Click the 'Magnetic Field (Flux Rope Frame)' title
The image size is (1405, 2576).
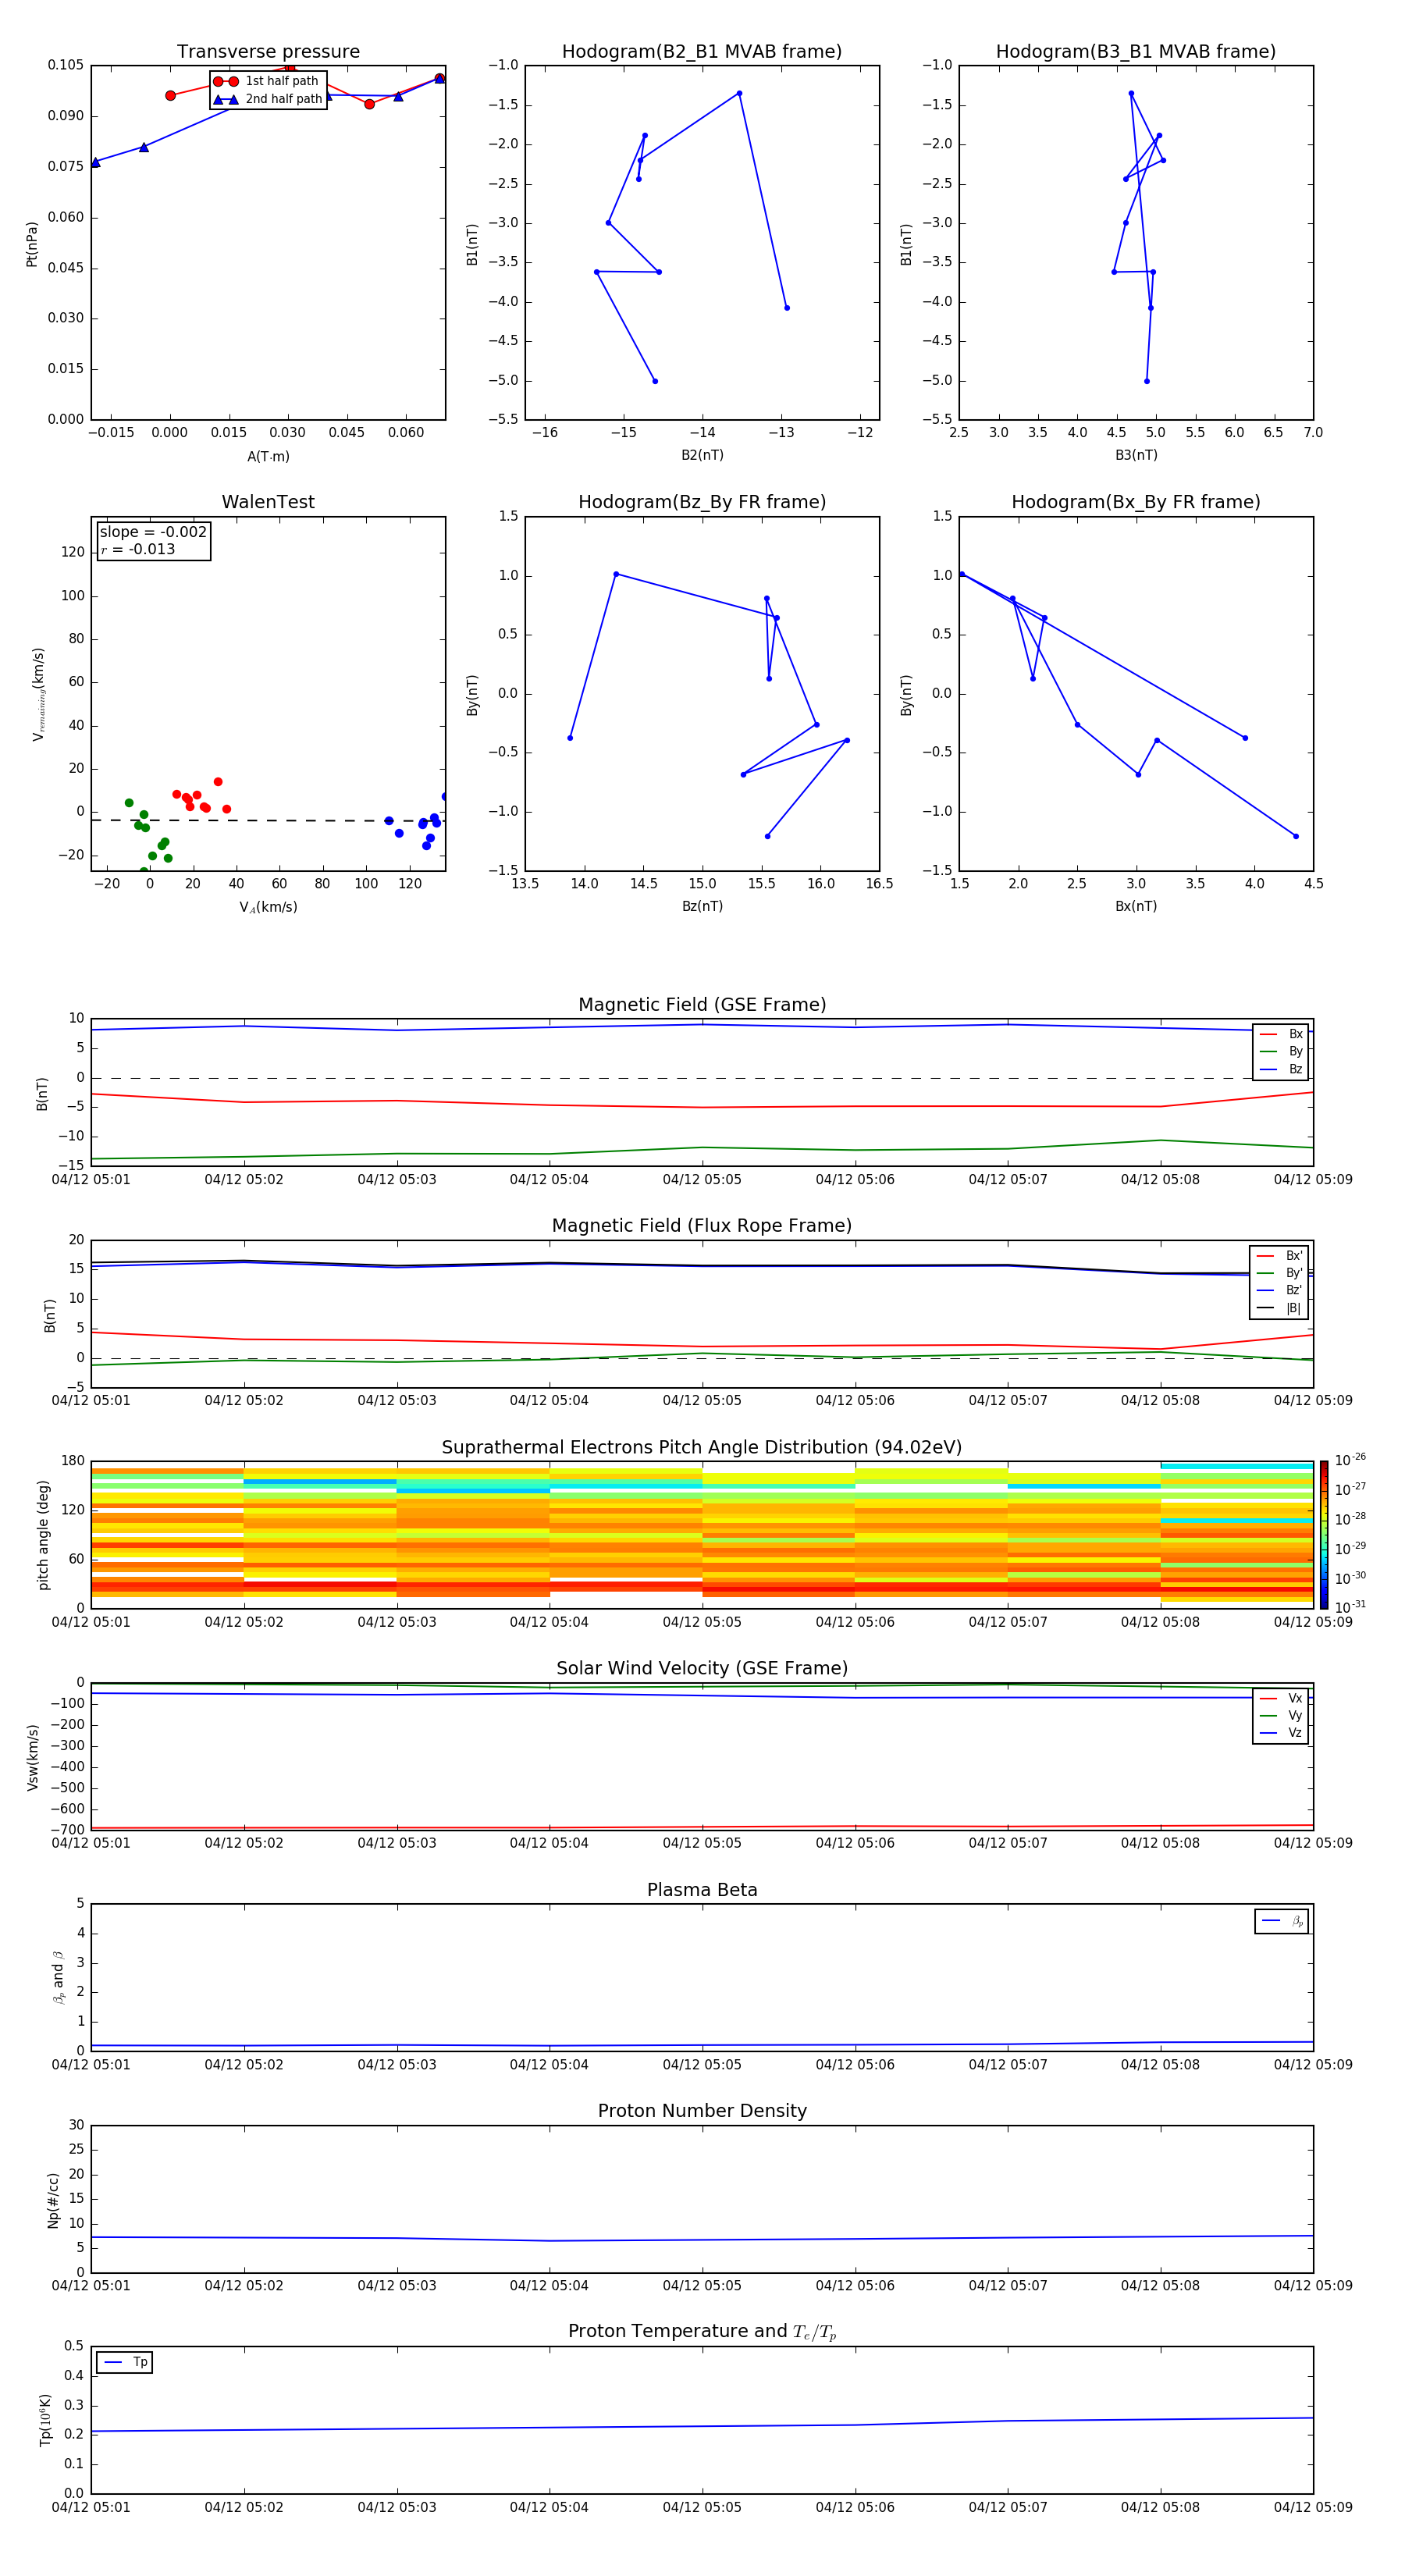click(702, 1226)
